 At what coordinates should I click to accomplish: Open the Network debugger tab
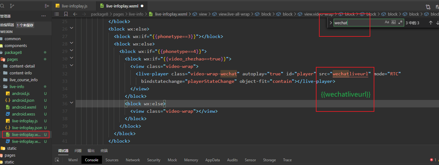pyautogui.click(x=133, y=160)
